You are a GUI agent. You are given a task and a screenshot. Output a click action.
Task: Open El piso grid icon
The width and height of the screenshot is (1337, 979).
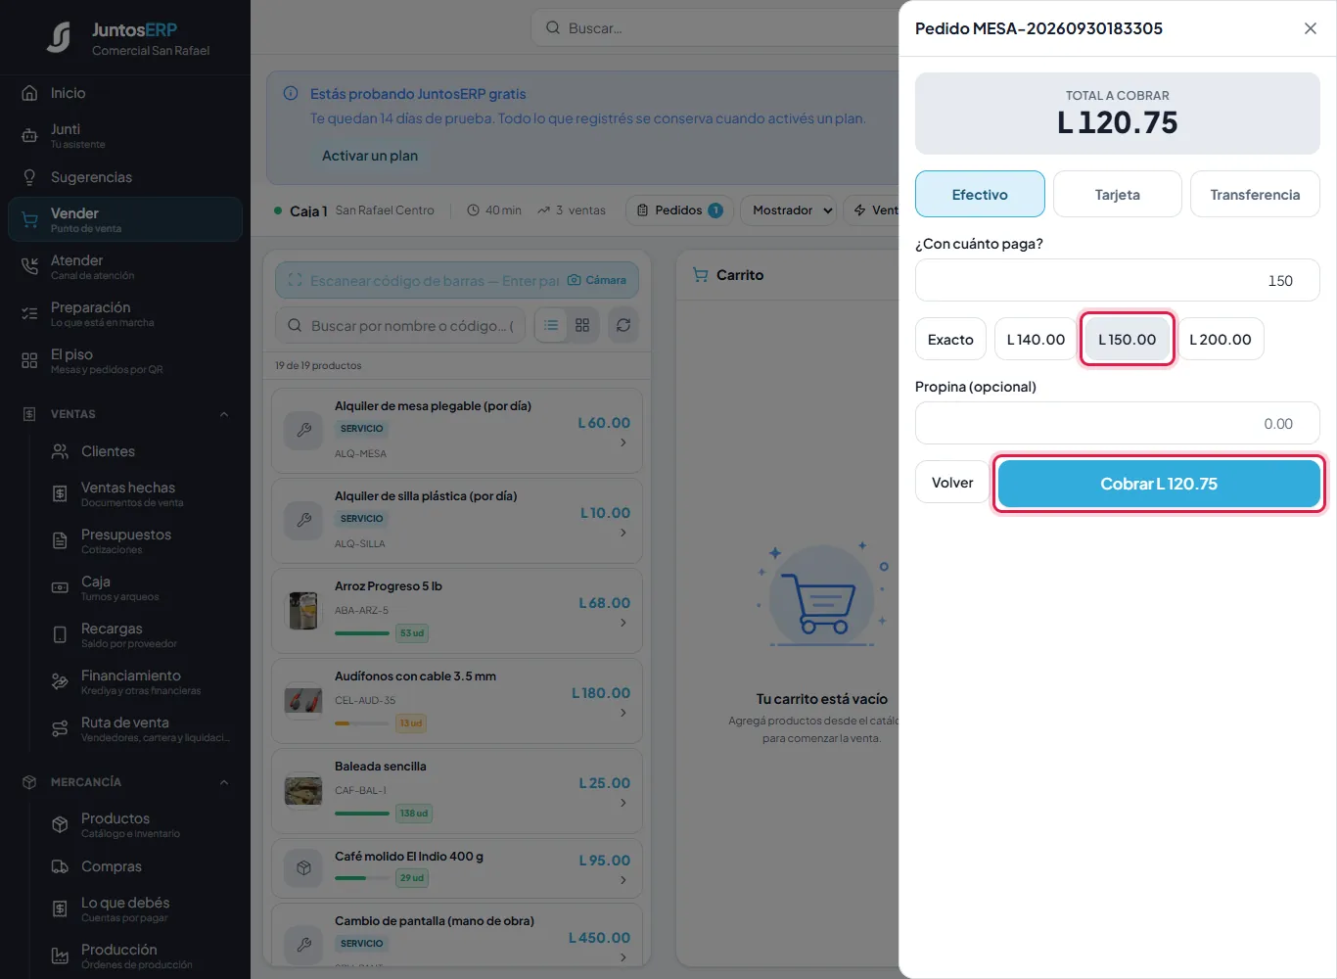[x=29, y=360]
